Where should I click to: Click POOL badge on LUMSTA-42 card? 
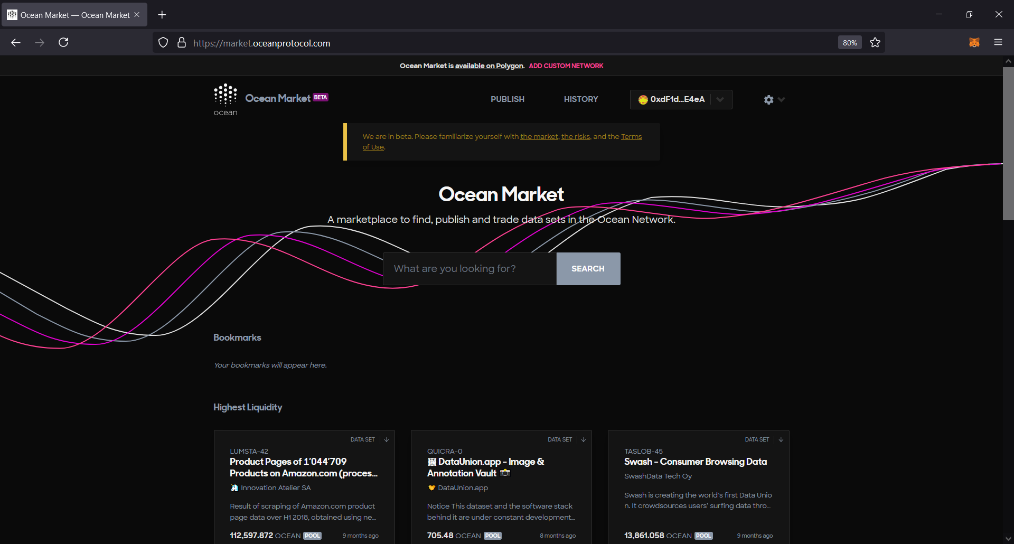click(x=313, y=536)
